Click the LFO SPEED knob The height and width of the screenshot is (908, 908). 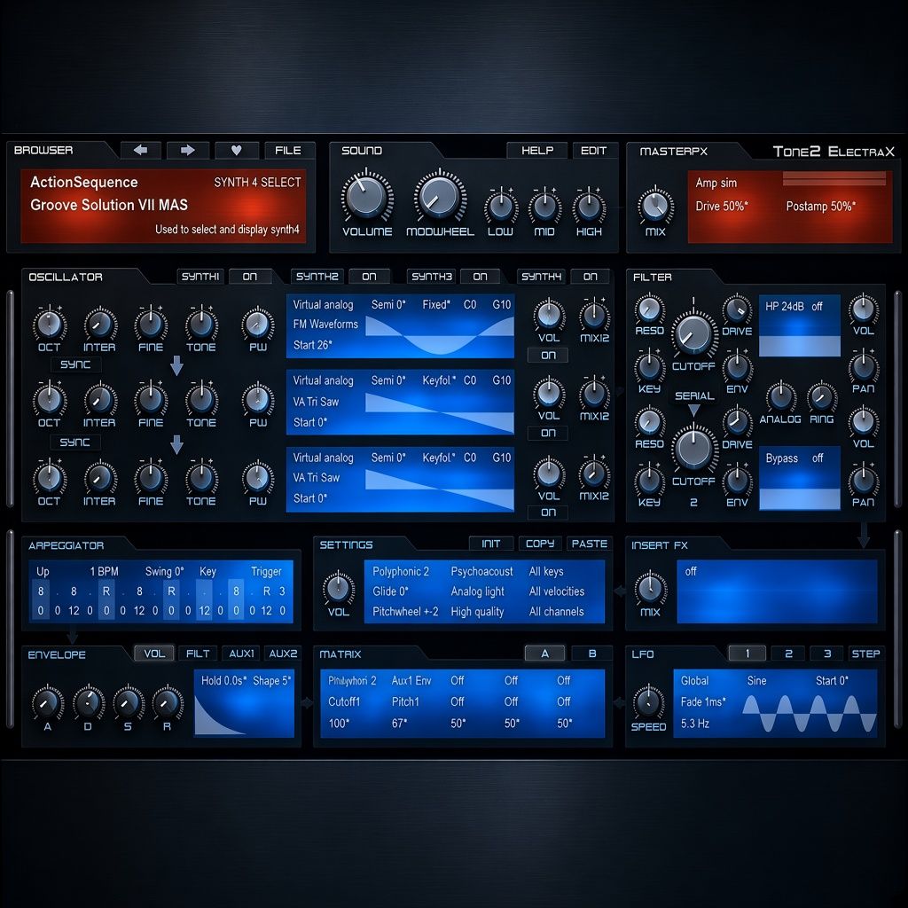[x=648, y=702]
